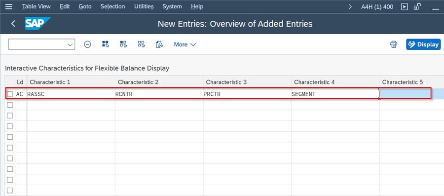Viewport: 444px width, 196px height.
Task: Click the Characteristic 1 column header
Action: tap(71, 82)
